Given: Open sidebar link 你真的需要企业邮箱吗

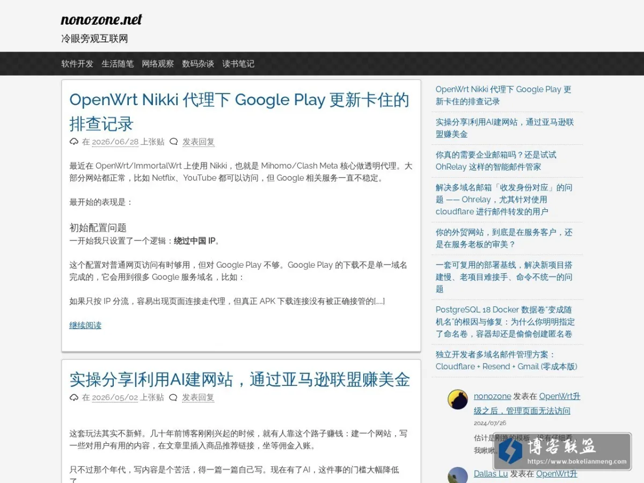Looking at the screenshot, I should 496,161.
